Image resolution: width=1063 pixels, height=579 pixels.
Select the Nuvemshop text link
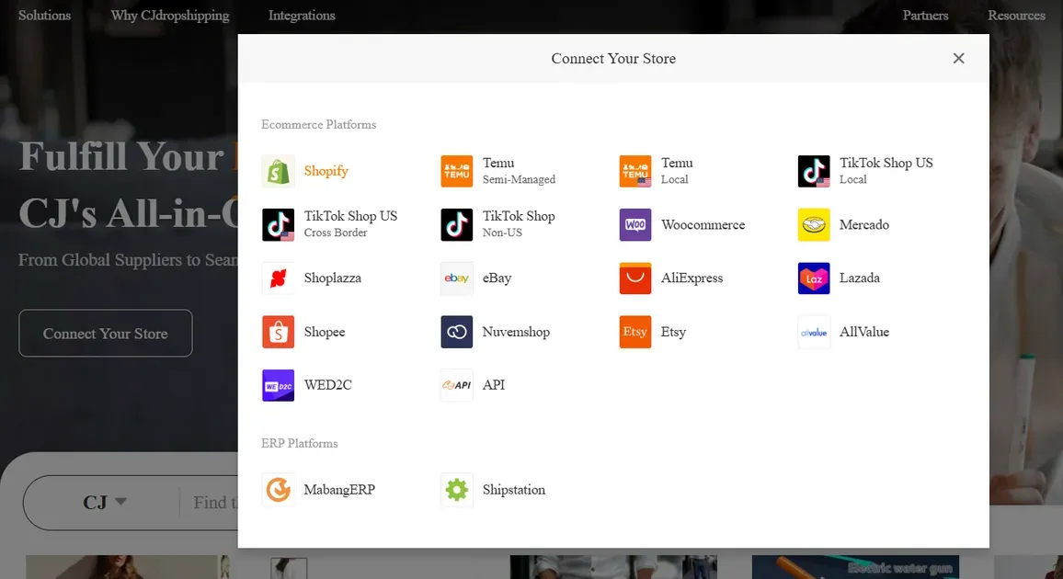(516, 332)
